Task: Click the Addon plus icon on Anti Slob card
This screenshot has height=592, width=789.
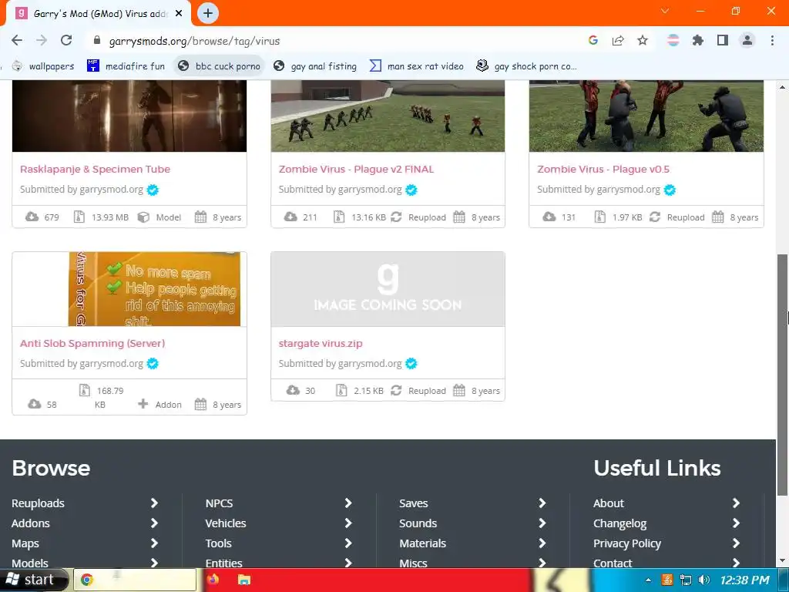Action: 143,404
